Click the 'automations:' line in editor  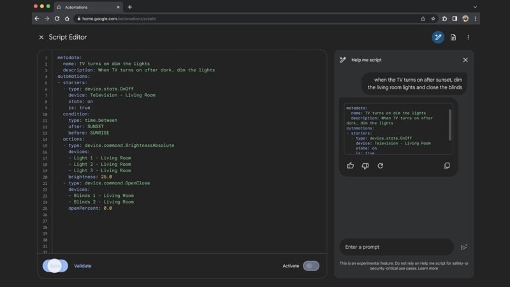point(73,77)
